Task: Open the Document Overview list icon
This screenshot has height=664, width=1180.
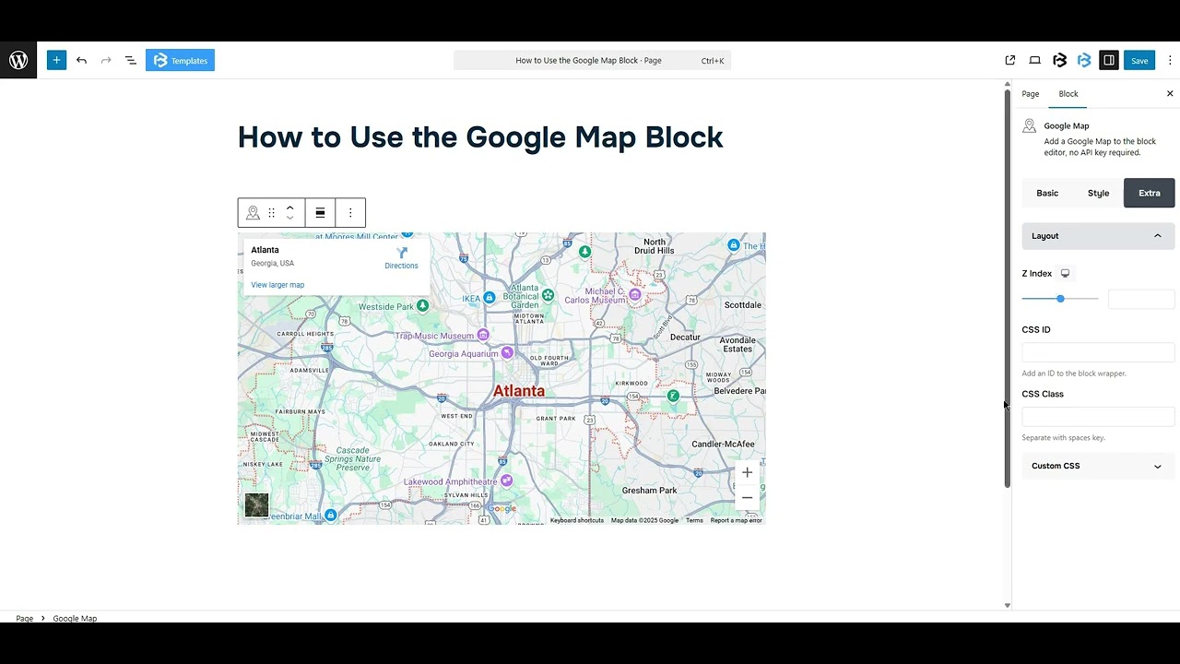Action: tap(130, 60)
